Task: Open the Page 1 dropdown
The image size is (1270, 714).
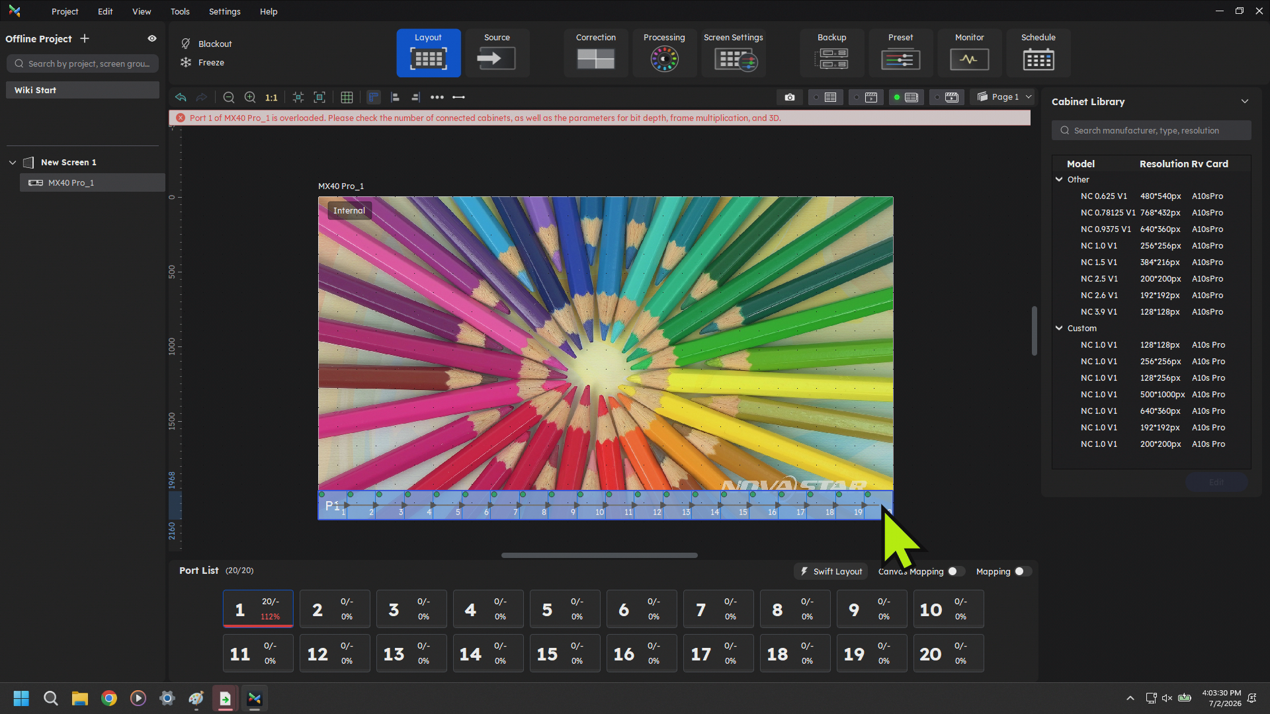Action: pos(1004,97)
